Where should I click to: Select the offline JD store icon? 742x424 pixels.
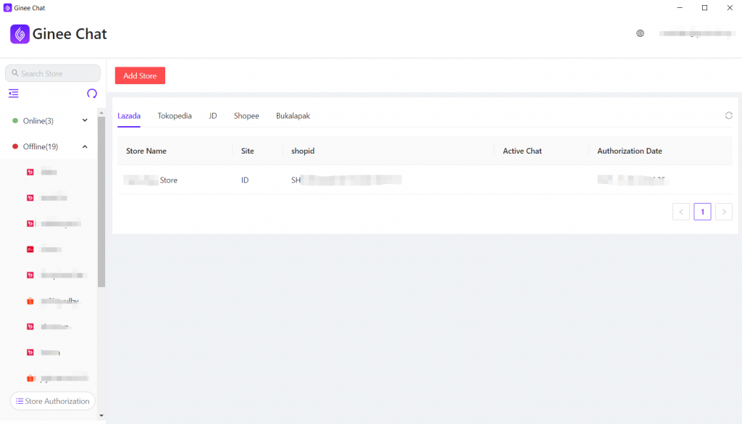coord(30,249)
